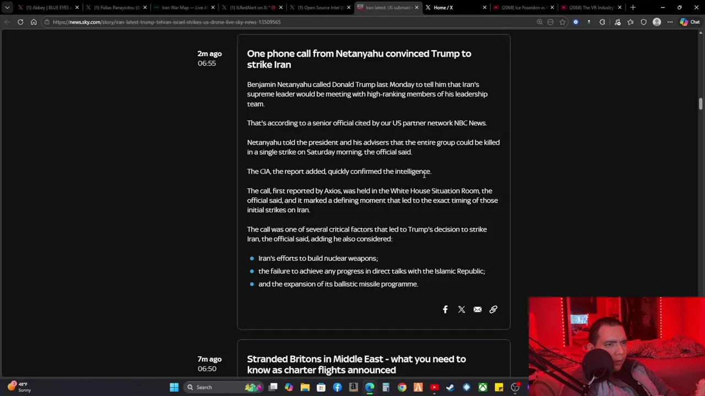Copy link for the Netanyahu story
The height and width of the screenshot is (396, 705).
(x=493, y=310)
